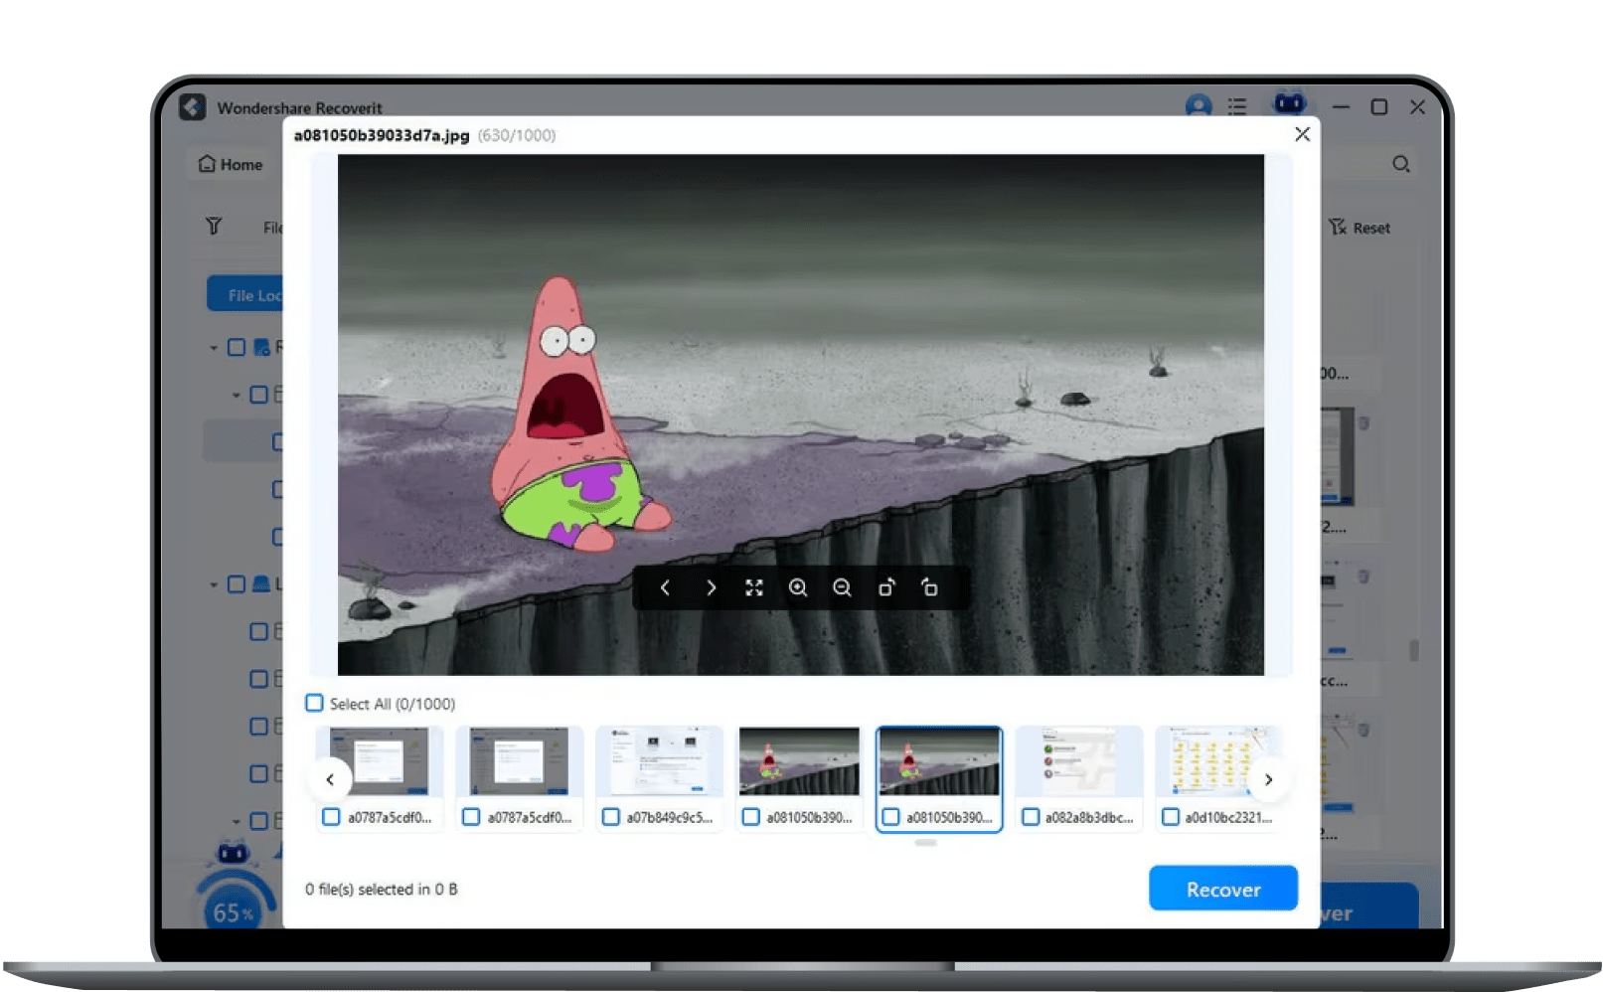This screenshot has width=1603, height=992.
Task: Zoom in on the preview image
Action: pos(798,587)
